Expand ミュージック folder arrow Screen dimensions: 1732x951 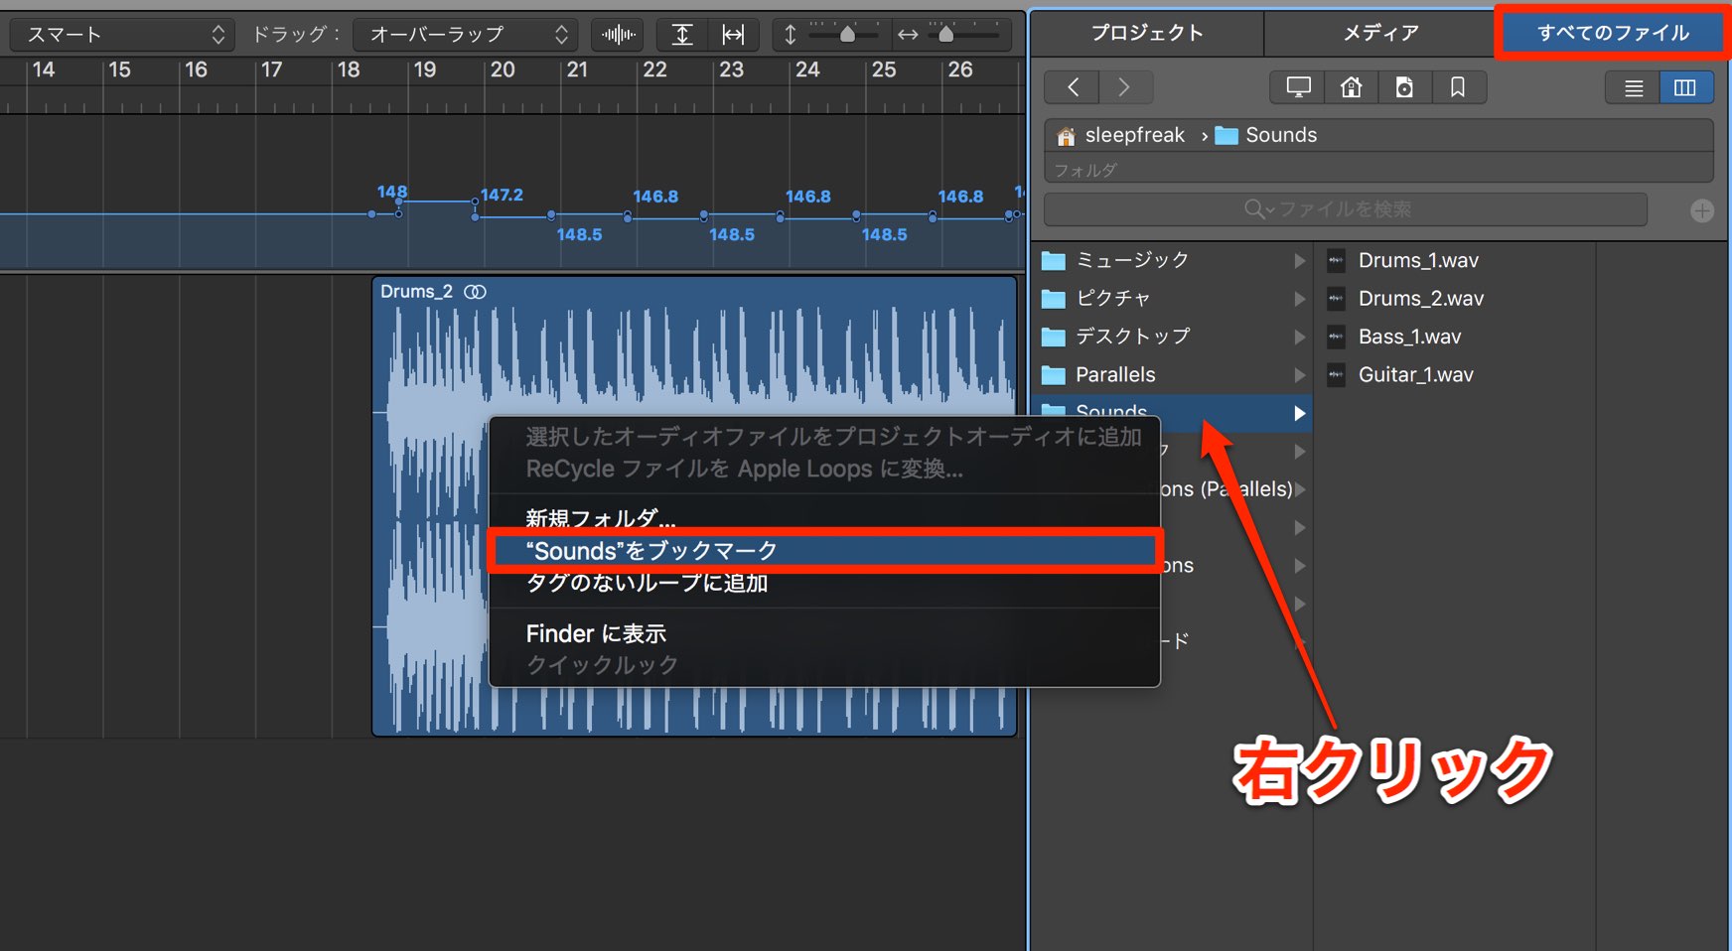(1299, 260)
